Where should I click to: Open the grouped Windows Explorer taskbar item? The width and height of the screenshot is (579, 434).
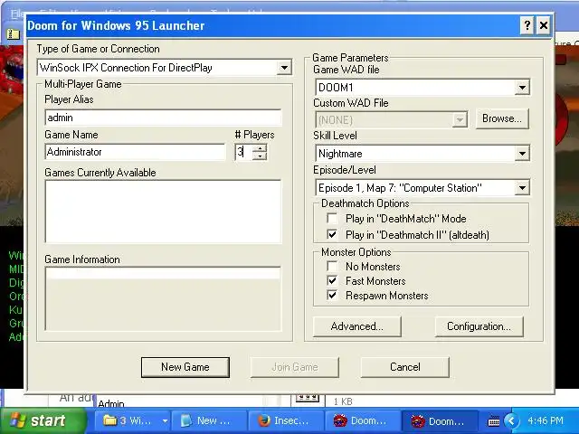133,420
